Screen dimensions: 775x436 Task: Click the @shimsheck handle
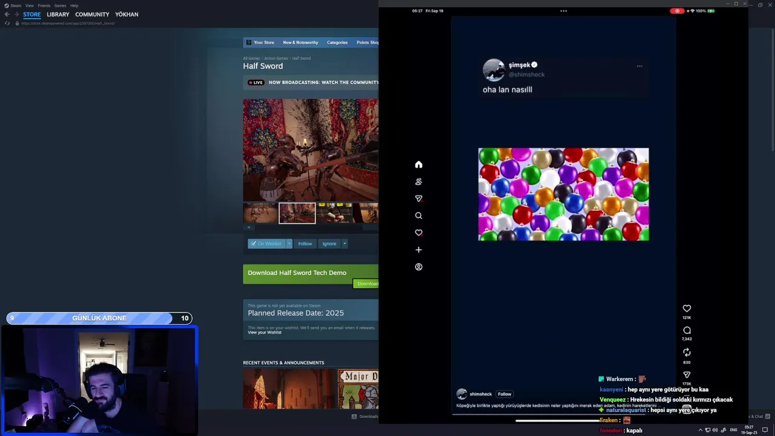pos(527,74)
